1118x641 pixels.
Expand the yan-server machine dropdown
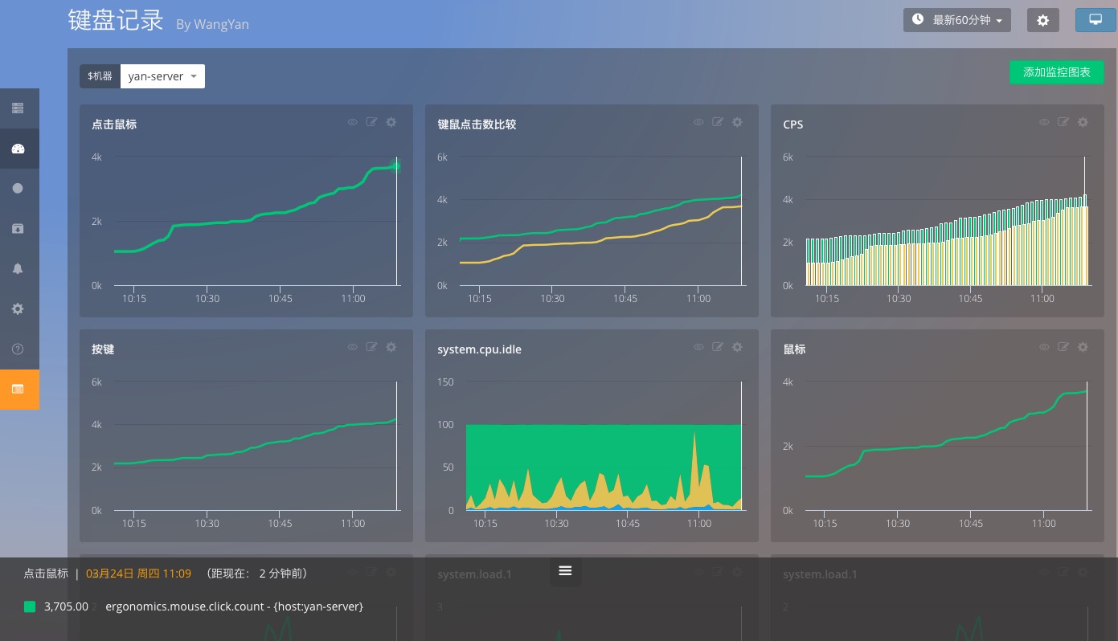coord(162,76)
